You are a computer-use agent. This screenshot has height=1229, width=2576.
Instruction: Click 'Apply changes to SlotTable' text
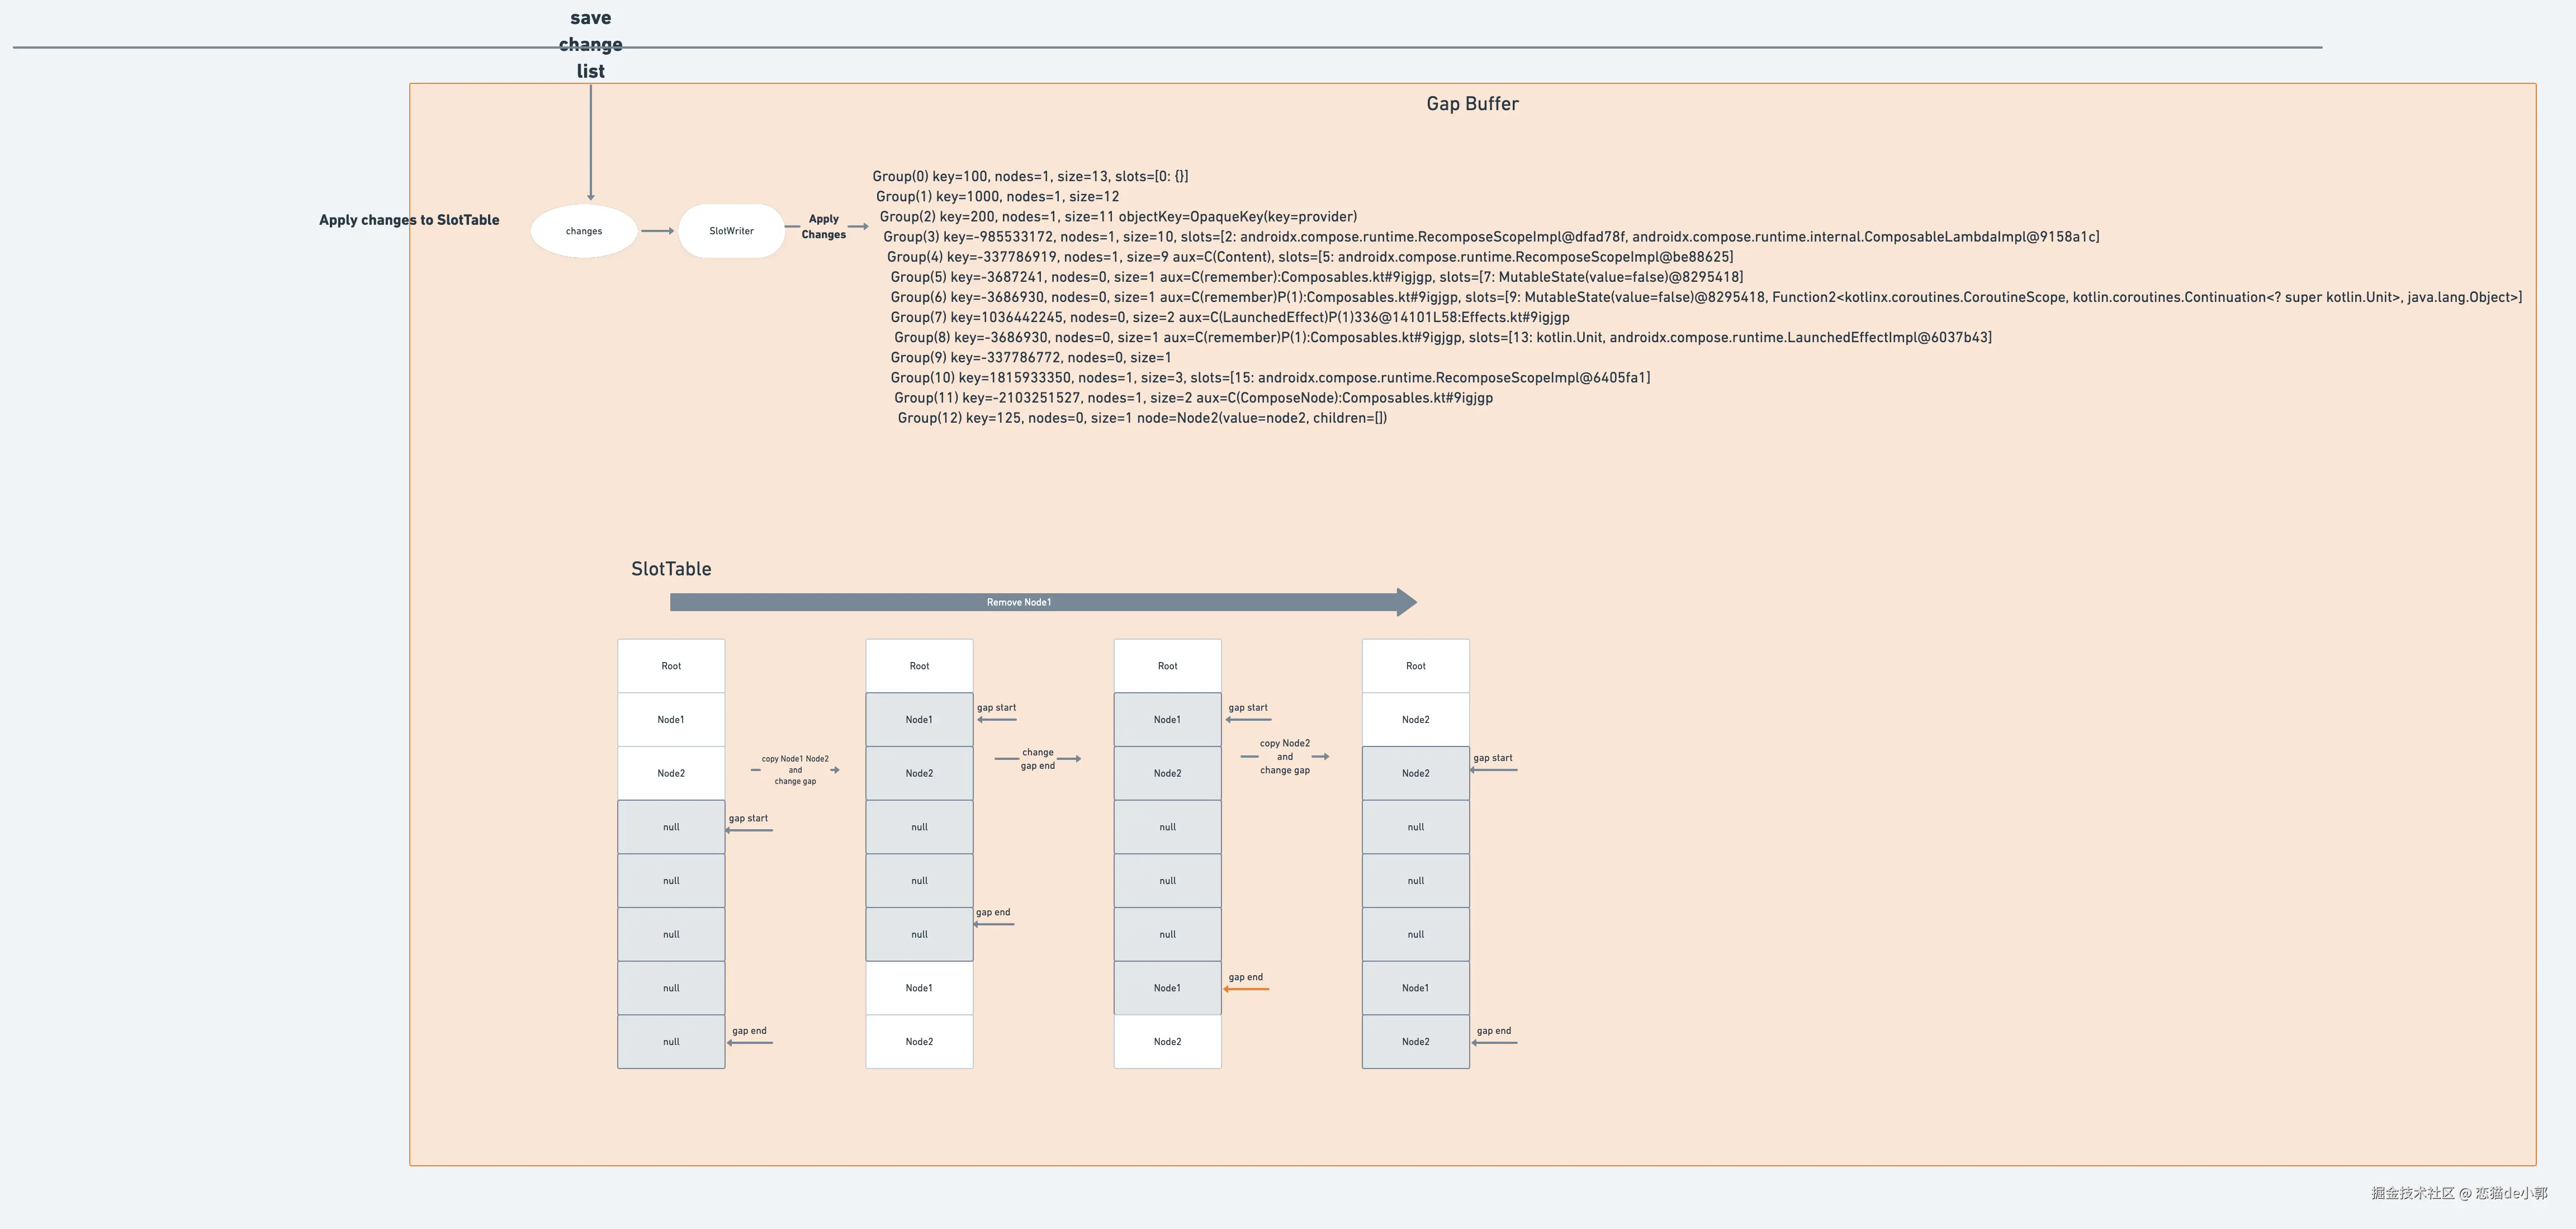[409, 220]
